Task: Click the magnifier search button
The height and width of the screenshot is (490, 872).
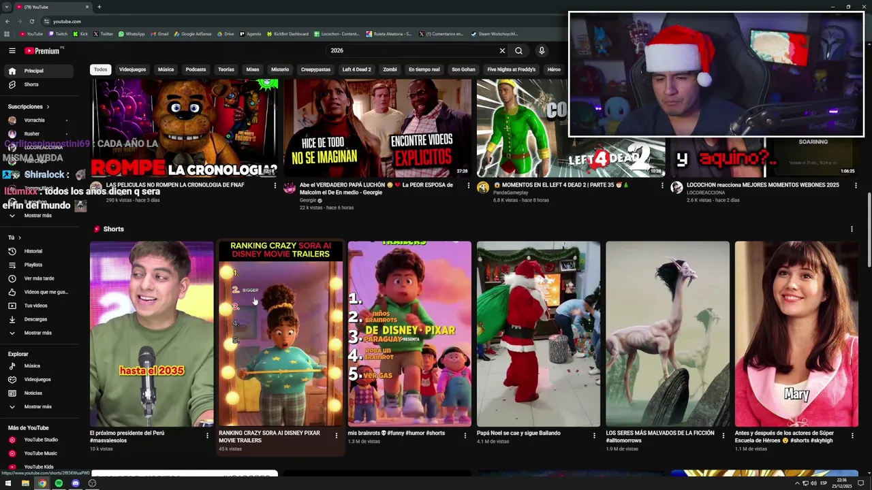Action: [x=518, y=50]
